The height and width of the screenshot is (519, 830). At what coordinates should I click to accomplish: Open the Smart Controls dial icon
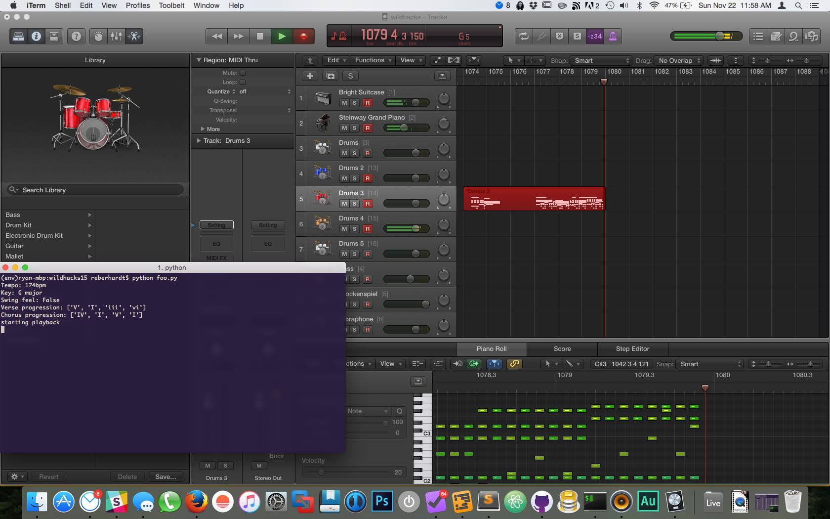[98, 36]
